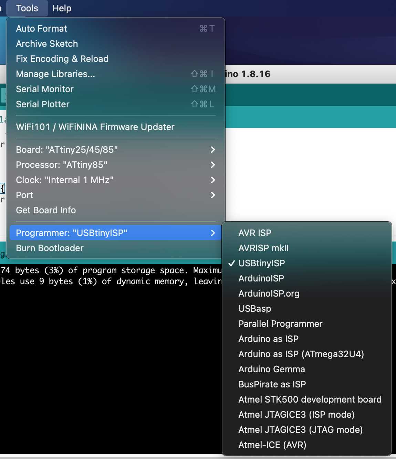Click the console text about program storage space
The width and height of the screenshot is (396, 459).
pos(111,270)
